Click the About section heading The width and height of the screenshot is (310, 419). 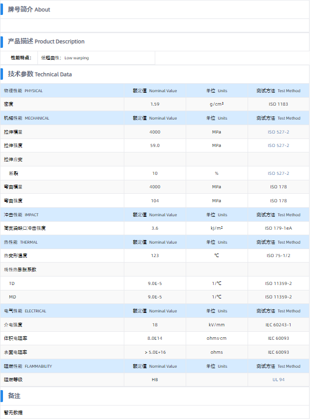pos(29,9)
